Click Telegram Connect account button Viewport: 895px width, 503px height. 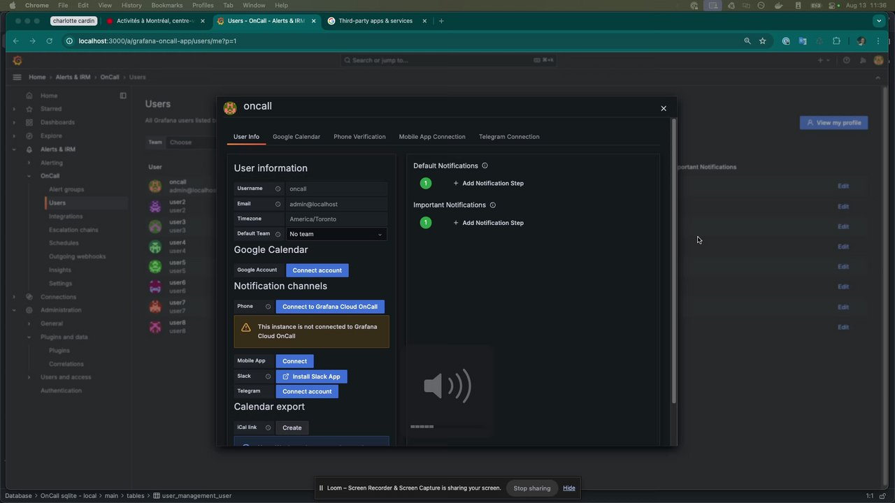(x=307, y=391)
